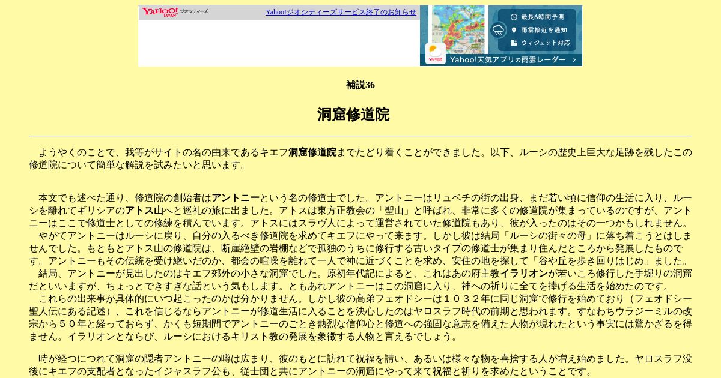Open the Yahoo!ジオシティーズサービス終了のお知らせ link
Viewport: 721px width, 378px height.
(x=341, y=12)
